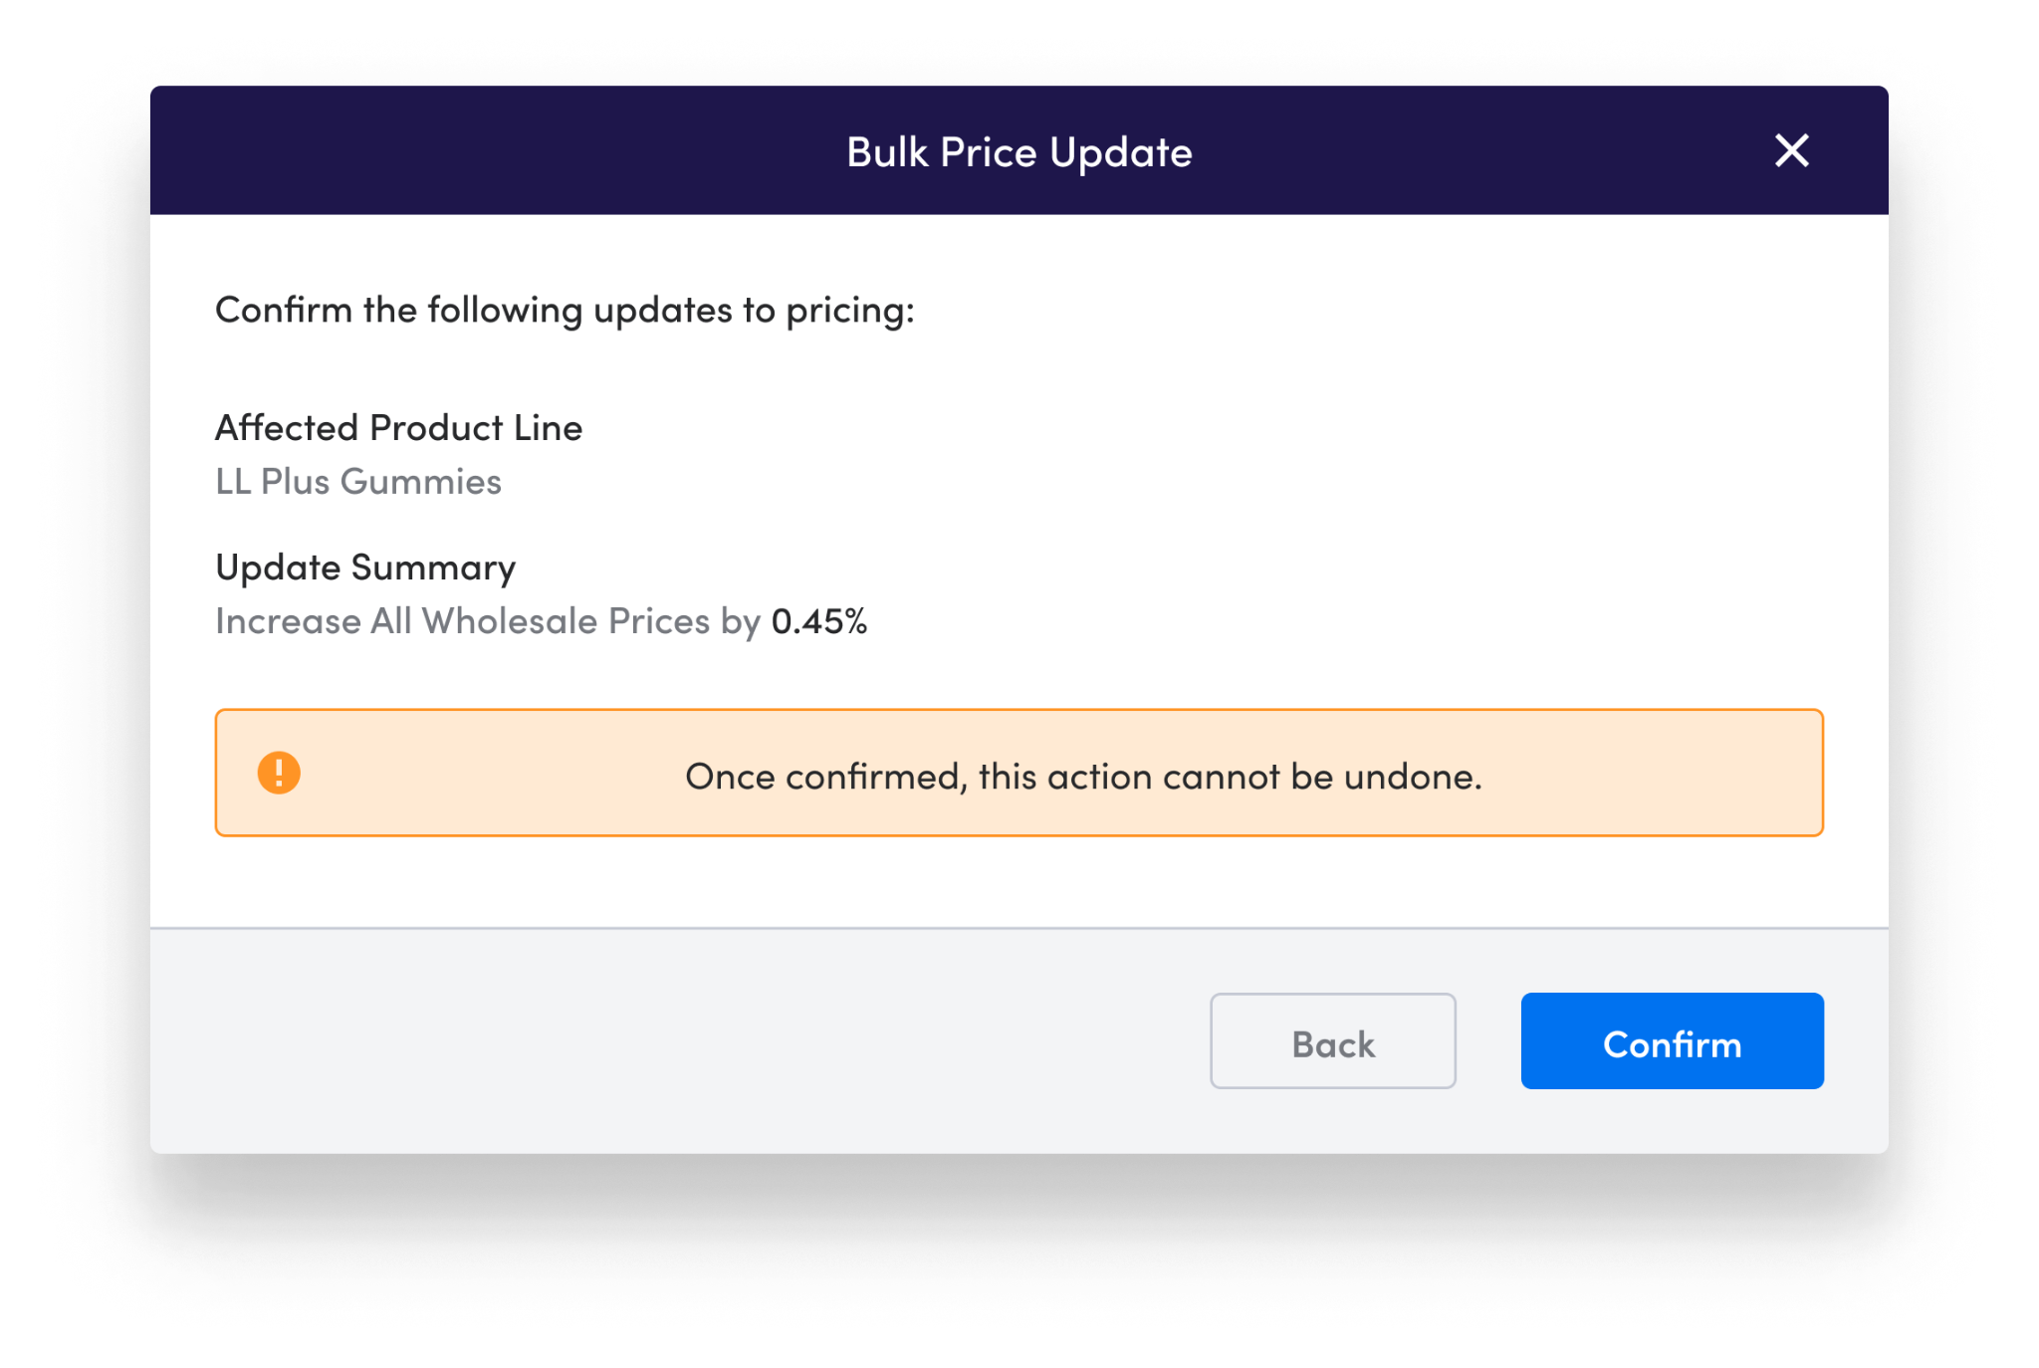Select the Affected Product Line heading
Image resolution: width=2039 pixels, height=1368 pixels.
[399, 427]
